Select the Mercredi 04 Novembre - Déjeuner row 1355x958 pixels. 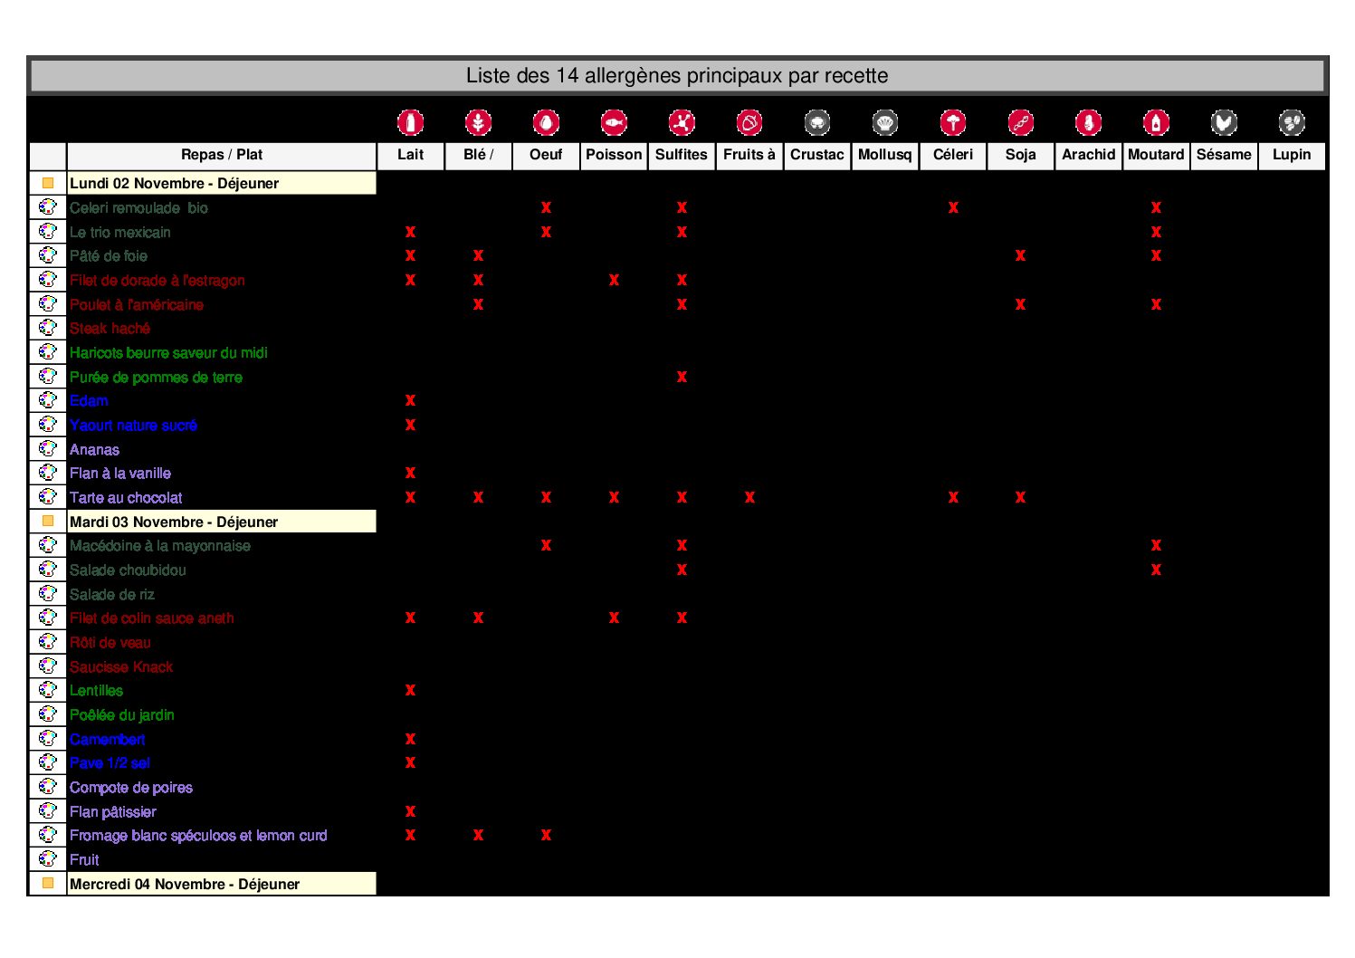222,884
